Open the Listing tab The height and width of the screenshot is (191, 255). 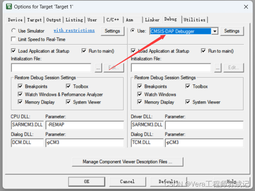[x=74, y=20]
